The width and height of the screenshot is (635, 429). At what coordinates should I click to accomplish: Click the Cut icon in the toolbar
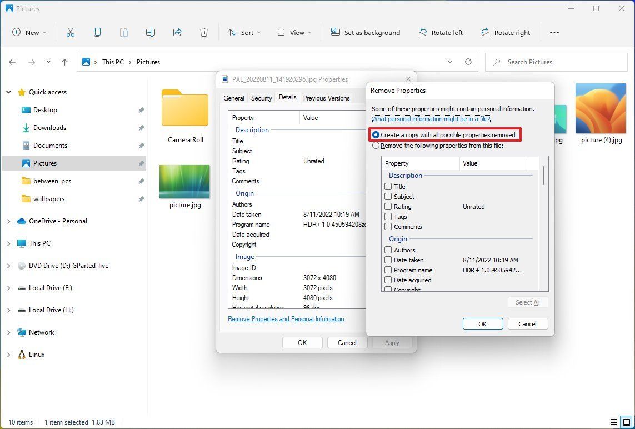[71, 32]
